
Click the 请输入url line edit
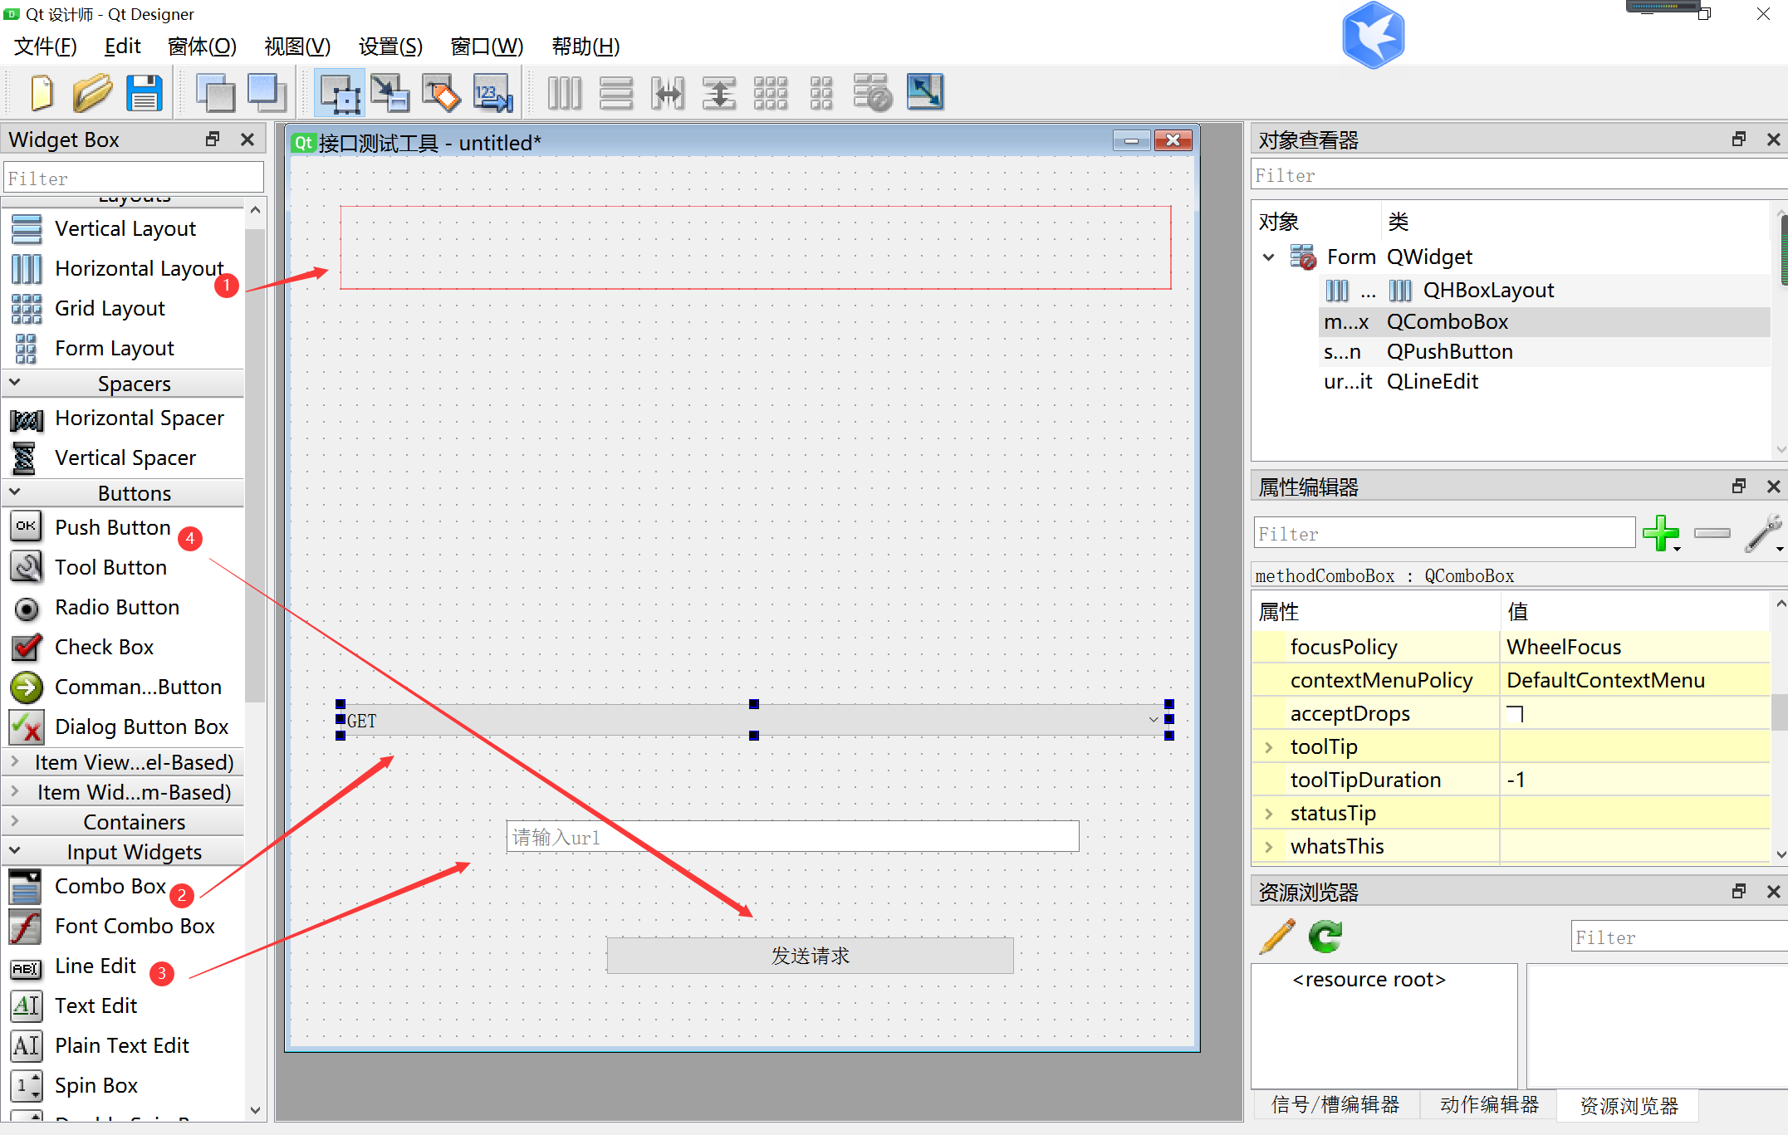792,837
